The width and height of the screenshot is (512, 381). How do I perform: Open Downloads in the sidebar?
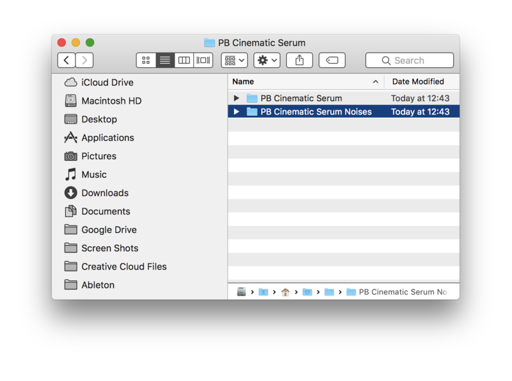(x=104, y=193)
